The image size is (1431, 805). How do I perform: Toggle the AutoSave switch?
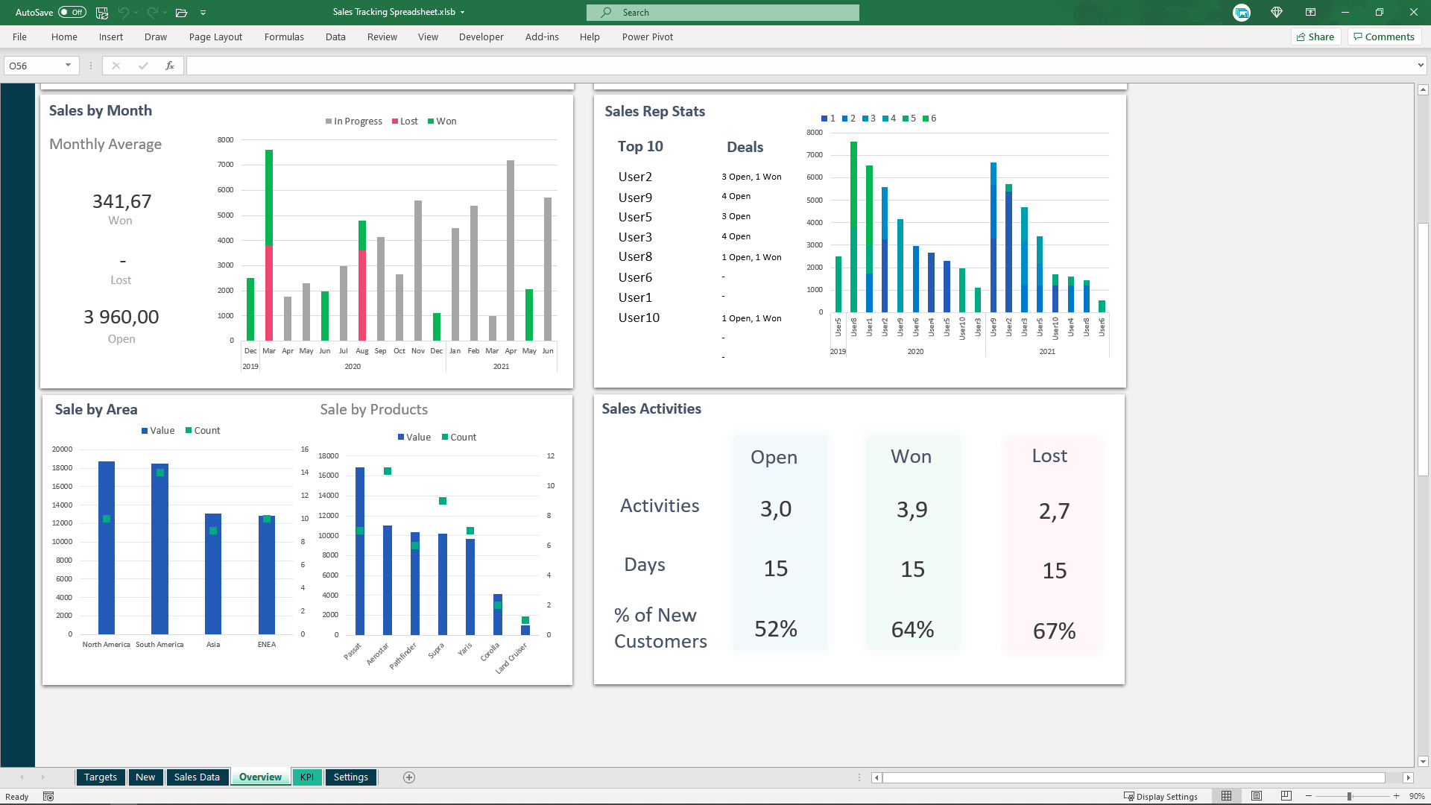click(72, 13)
